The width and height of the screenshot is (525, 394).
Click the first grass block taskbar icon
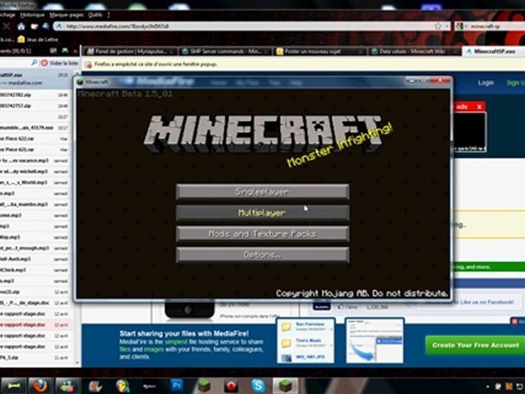[x=203, y=386]
